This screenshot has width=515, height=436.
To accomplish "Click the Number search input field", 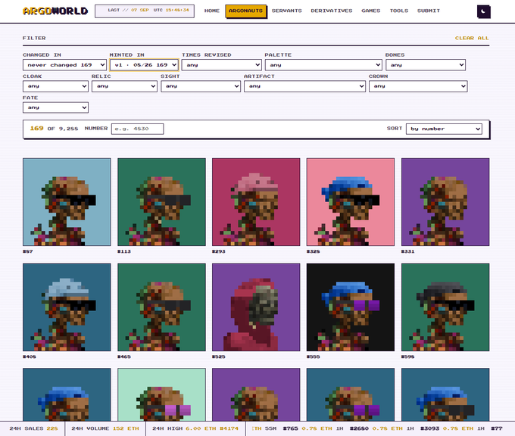I will coord(137,129).
